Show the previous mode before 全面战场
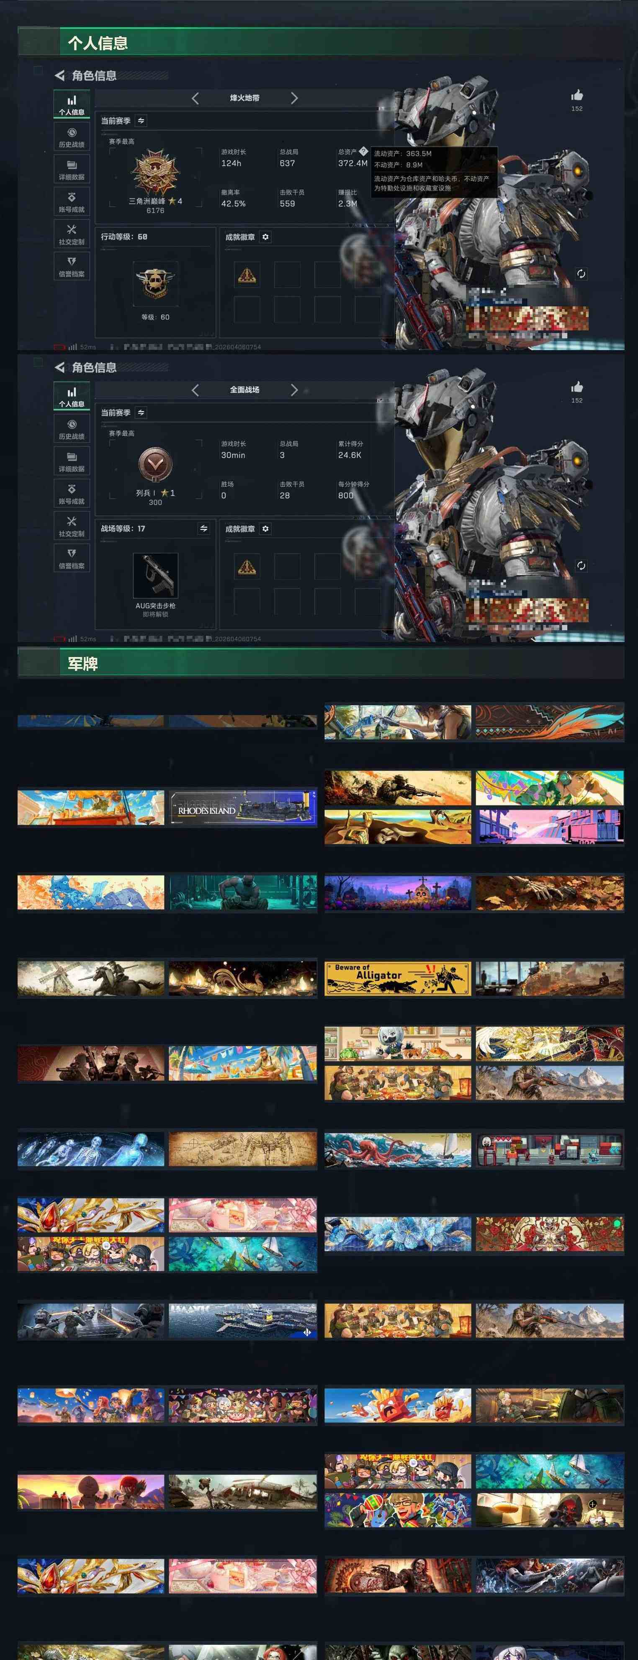This screenshot has width=638, height=1660. [x=195, y=390]
